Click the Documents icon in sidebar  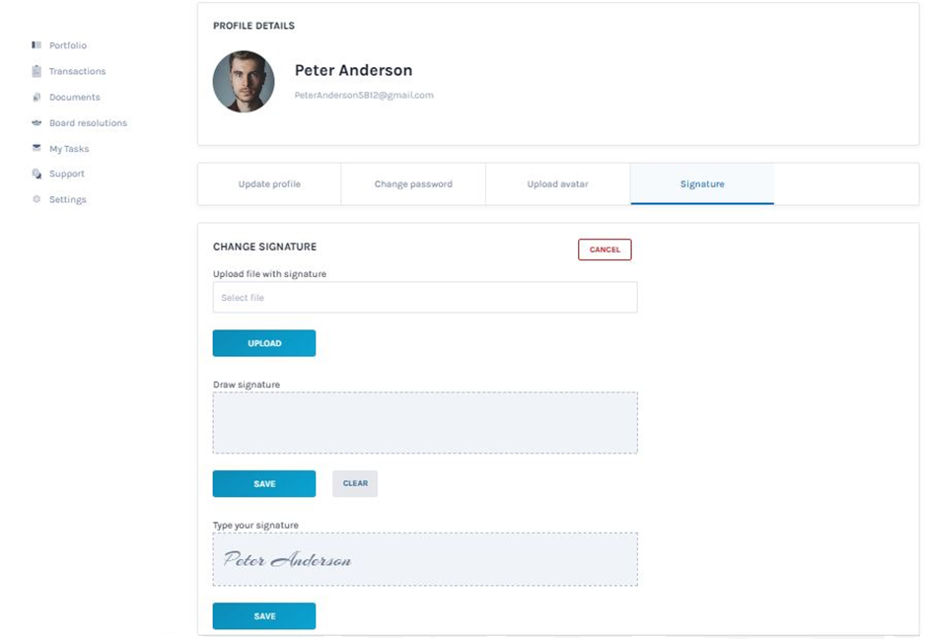pyautogui.click(x=36, y=97)
